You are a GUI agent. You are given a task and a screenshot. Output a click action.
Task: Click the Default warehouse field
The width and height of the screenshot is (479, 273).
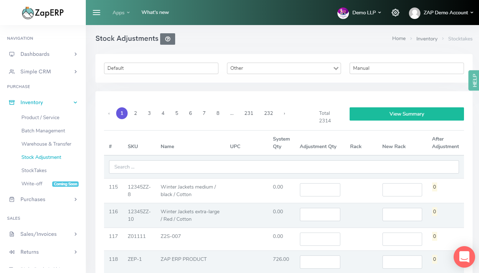161,68
